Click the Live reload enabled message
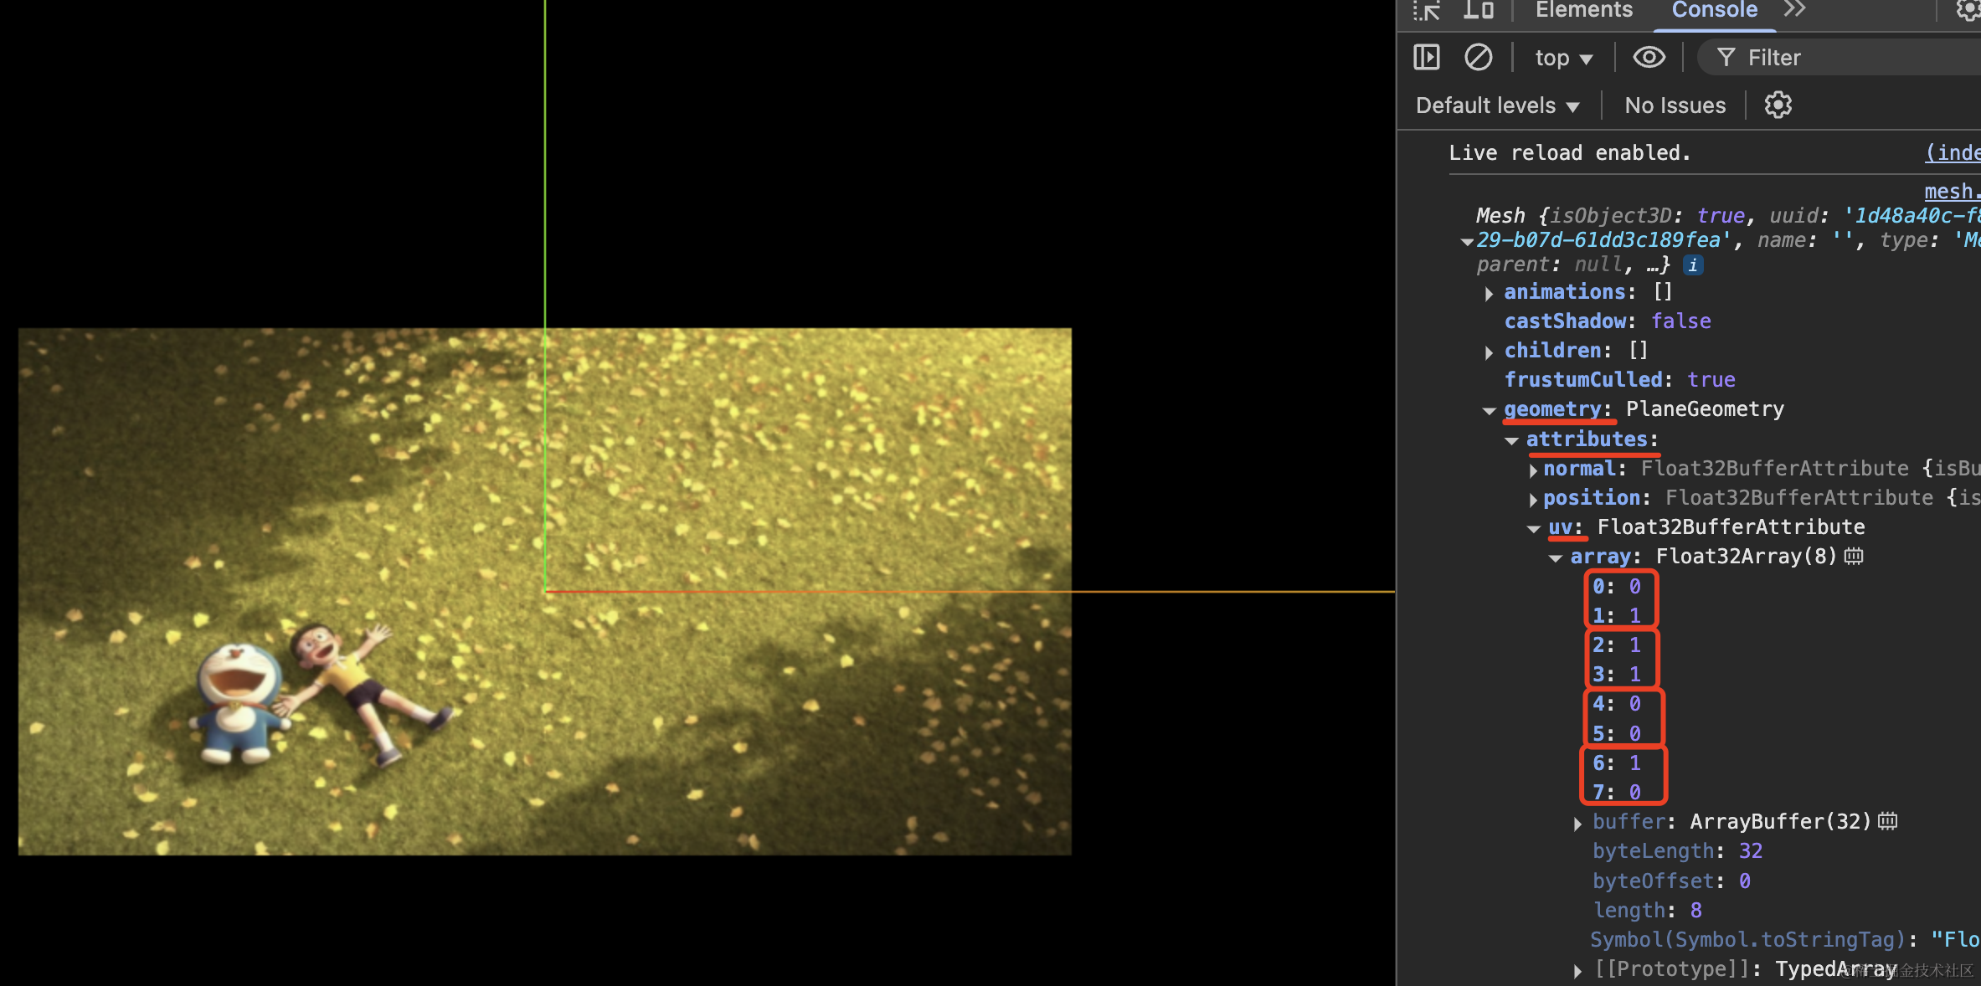Screen dimensions: 1981x986 pyautogui.click(x=1569, y=153)
